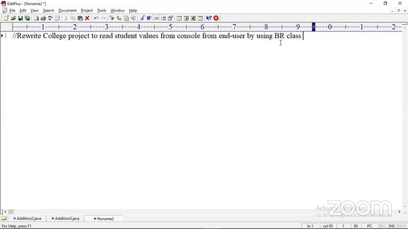This screenshot has width=408, height=229.
Task: Undo the last edit with the Undo arrow
Action: pyautogui.click(x=96, y=18)
